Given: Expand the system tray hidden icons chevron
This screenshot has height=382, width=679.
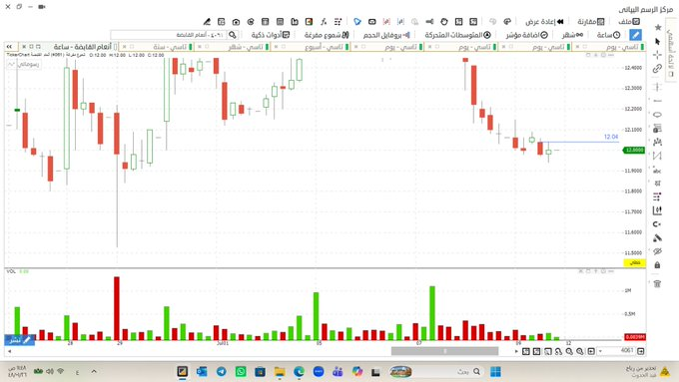Looking at the screenshot, I should [x=94, y=372].
